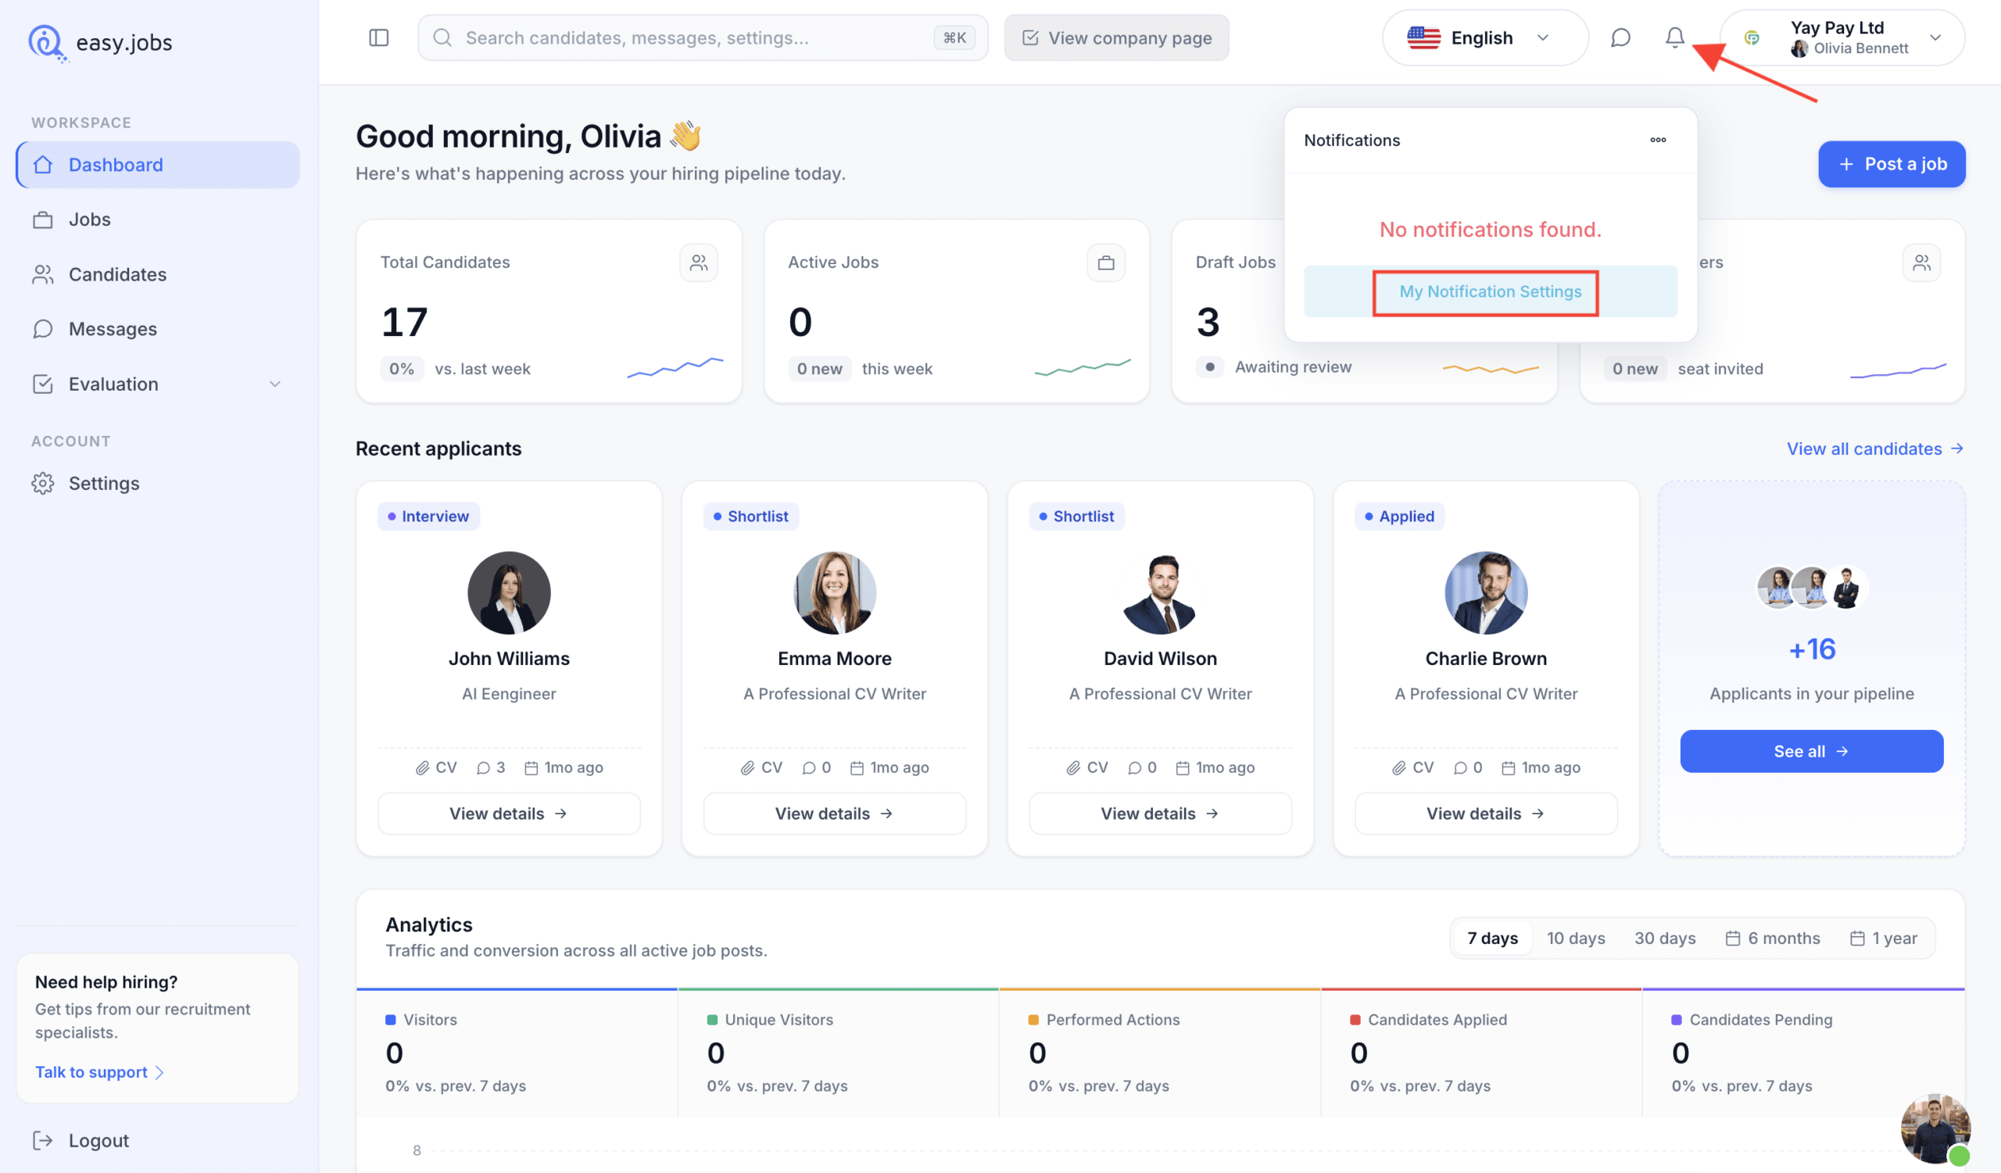Click calendar icon on David Wilson card
The height and width of the screenshot is (1173, 2001).
coord(1183,767)
